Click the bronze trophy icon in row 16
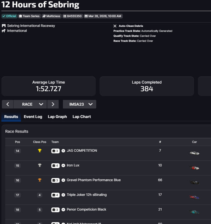 tap(40, 180)
